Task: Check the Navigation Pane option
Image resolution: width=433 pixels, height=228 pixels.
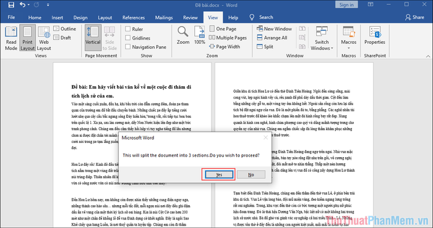Action: point(128,47)
